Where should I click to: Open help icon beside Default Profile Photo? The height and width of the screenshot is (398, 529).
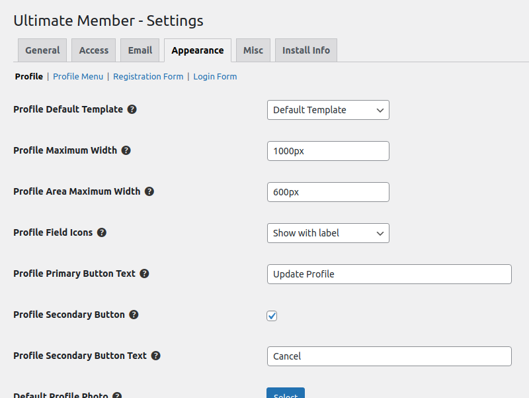tap(117, 395)
